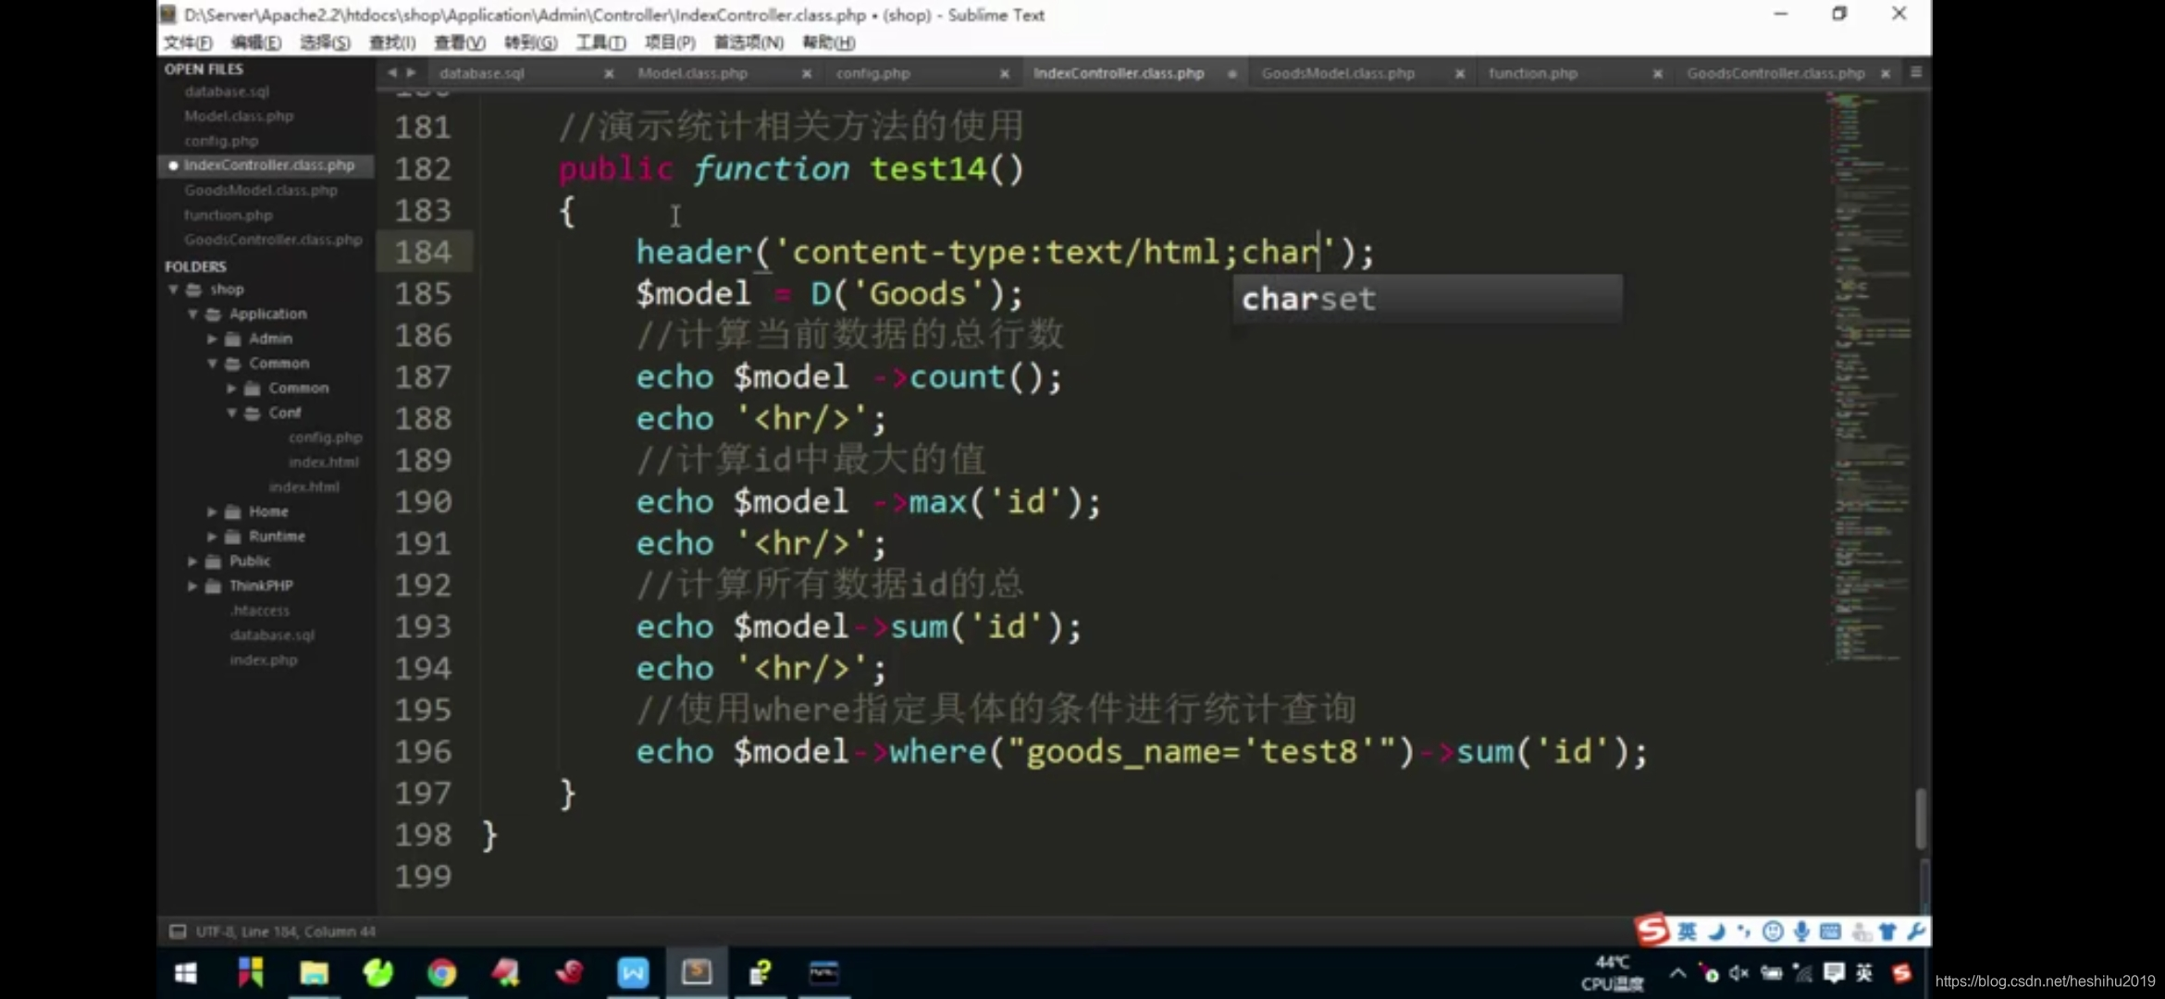Select Model.class.php in Open Files list

(x=239, y=116)
